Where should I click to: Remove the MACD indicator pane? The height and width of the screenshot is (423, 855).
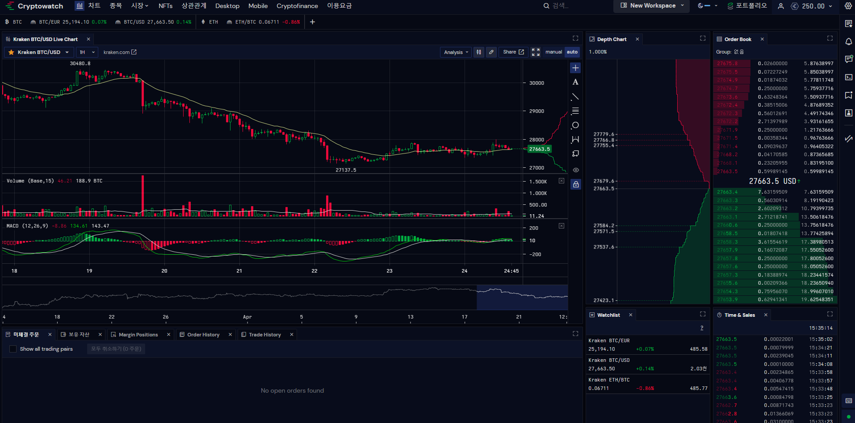point(562,226)
